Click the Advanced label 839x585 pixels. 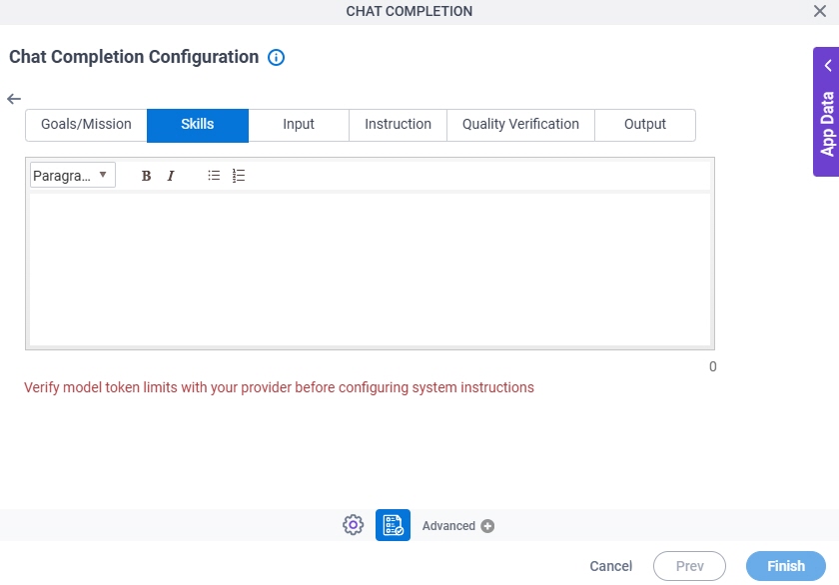click(448, 526)
